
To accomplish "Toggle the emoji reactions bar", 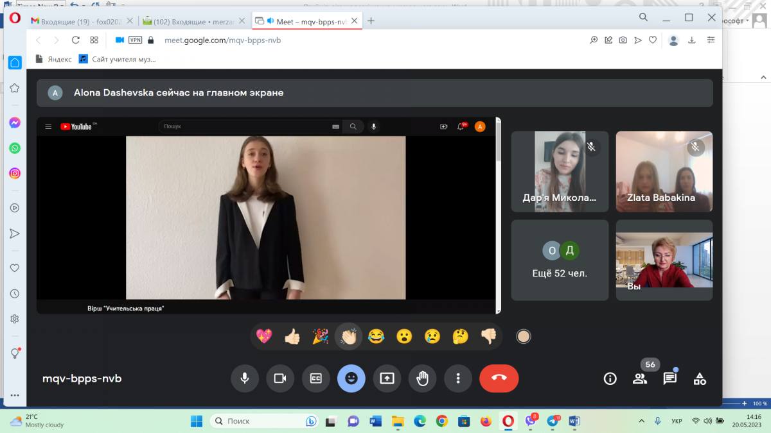I will coord(351,378).
